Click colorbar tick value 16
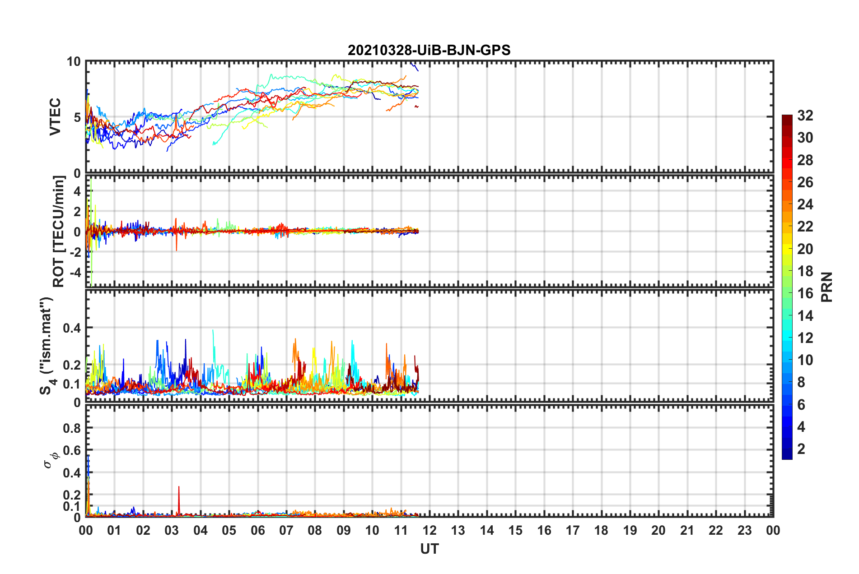 pyautogui.click(x=805, y=293)
